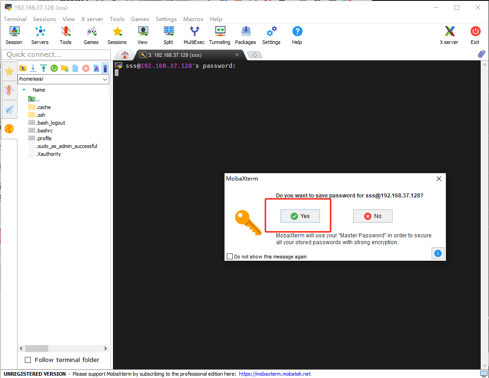
Task: Click No to decline saving password
Action: (373, 216)
